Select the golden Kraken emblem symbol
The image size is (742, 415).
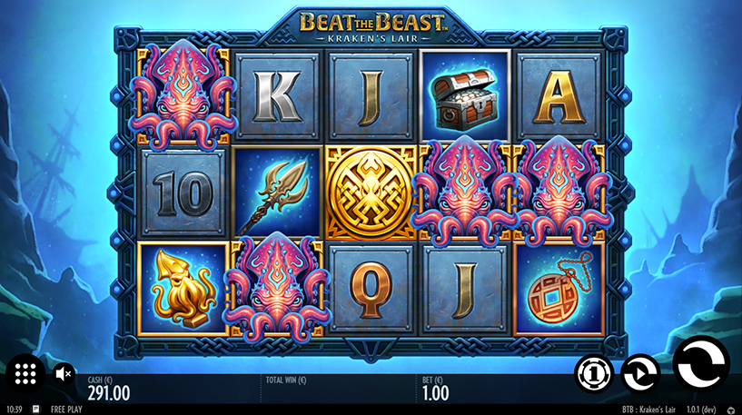pyautogui.click(x=371, y=193)
